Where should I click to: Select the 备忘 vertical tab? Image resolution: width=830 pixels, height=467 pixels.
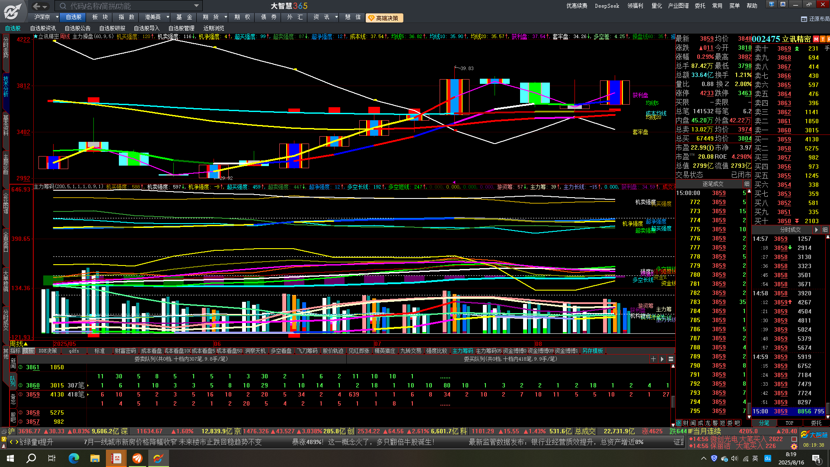pyautogui.click(x=13, y=399)
